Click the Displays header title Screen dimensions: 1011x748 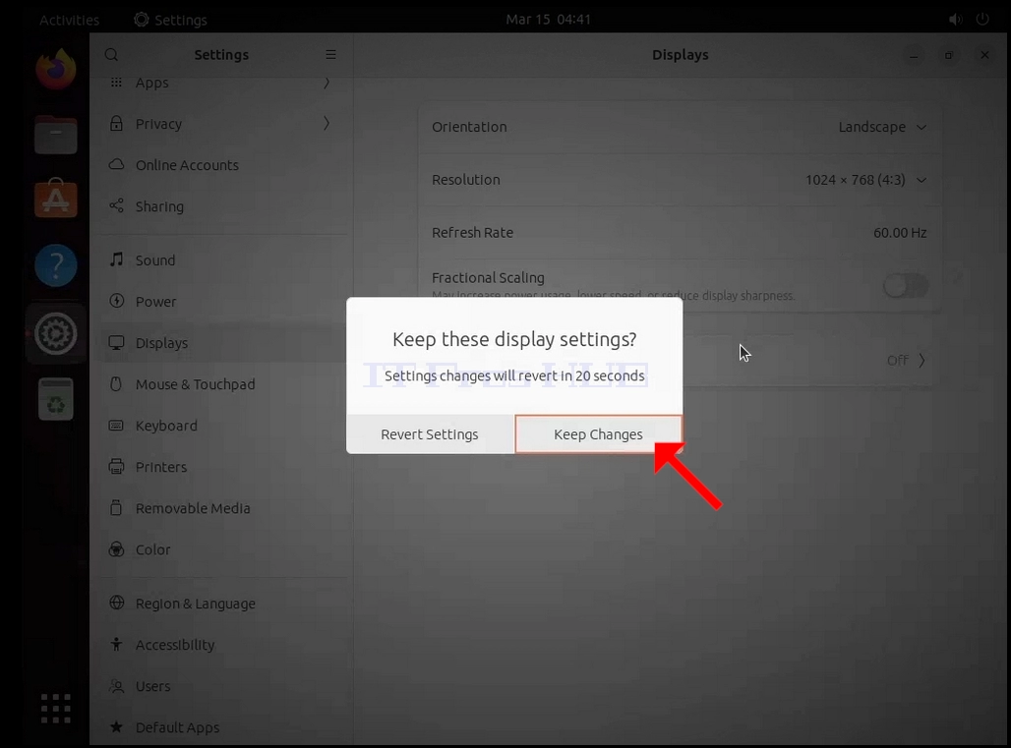681,55
